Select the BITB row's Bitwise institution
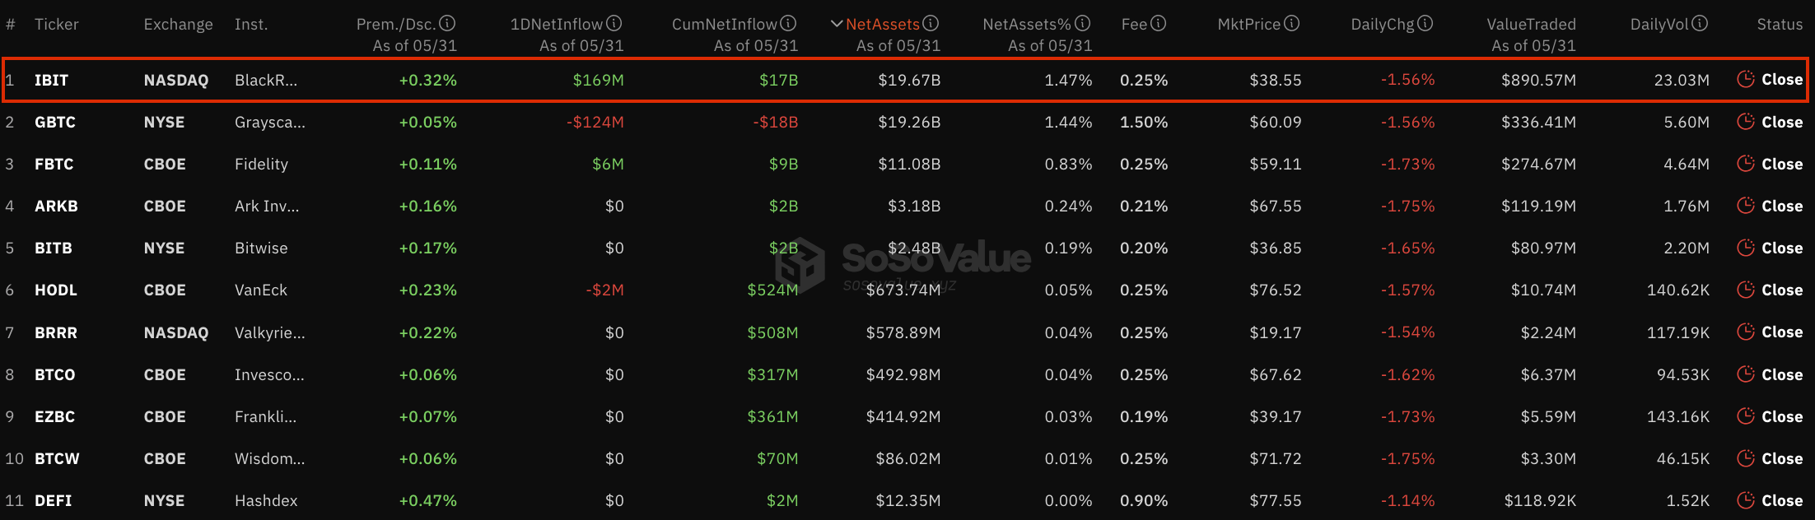This screenshot has width=1815, height=520. coord(261,248)
